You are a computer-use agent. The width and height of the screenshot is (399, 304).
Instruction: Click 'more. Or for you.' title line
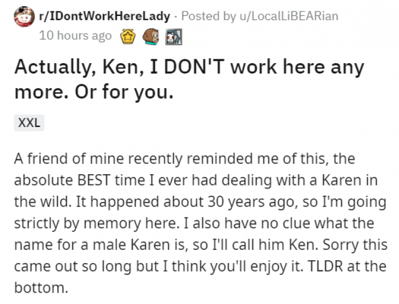pos(93,92)
